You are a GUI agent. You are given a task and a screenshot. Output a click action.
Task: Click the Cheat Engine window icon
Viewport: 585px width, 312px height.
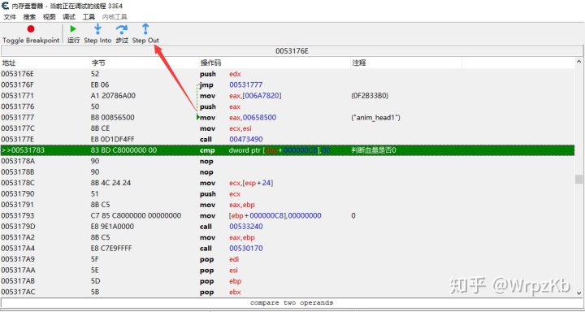point(5,6)
